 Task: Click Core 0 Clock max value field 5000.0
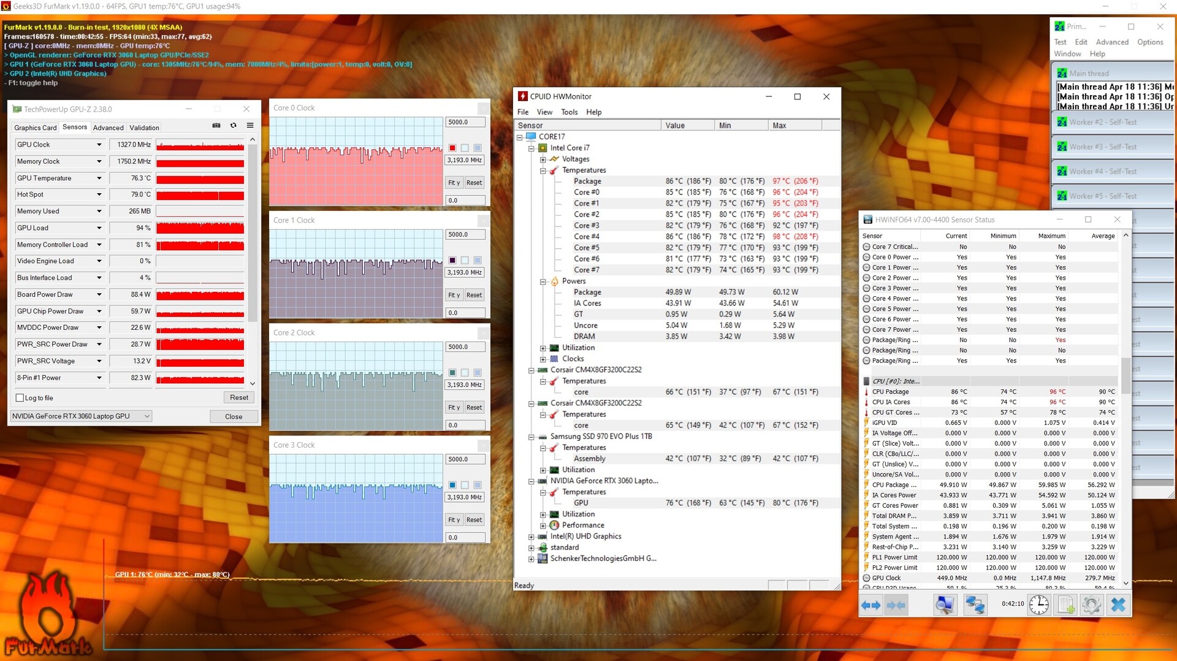(465, 122)
